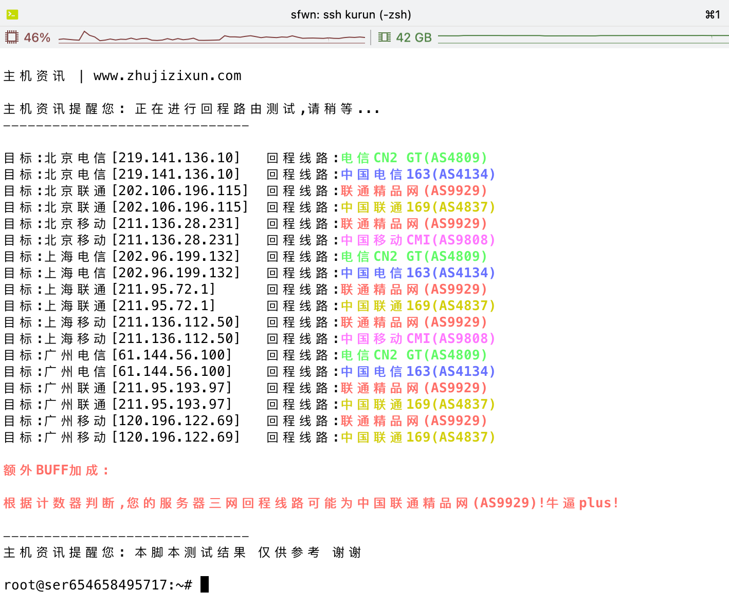Click IP [120.196.122.69] in the 广州移动 精品网 row
This screenshot has width=729, height=610.
click(x=176, y=421)
